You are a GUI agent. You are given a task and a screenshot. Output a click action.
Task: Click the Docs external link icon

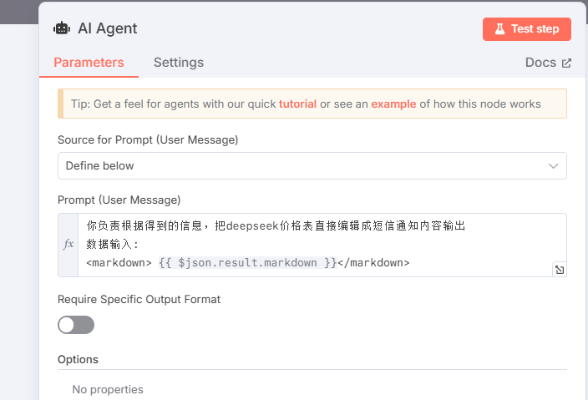(x=566, y=63)
